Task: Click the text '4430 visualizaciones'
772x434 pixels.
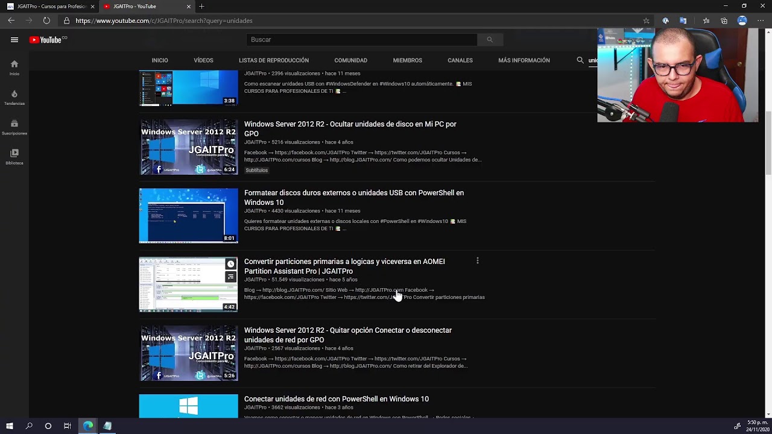Action: 296,211
